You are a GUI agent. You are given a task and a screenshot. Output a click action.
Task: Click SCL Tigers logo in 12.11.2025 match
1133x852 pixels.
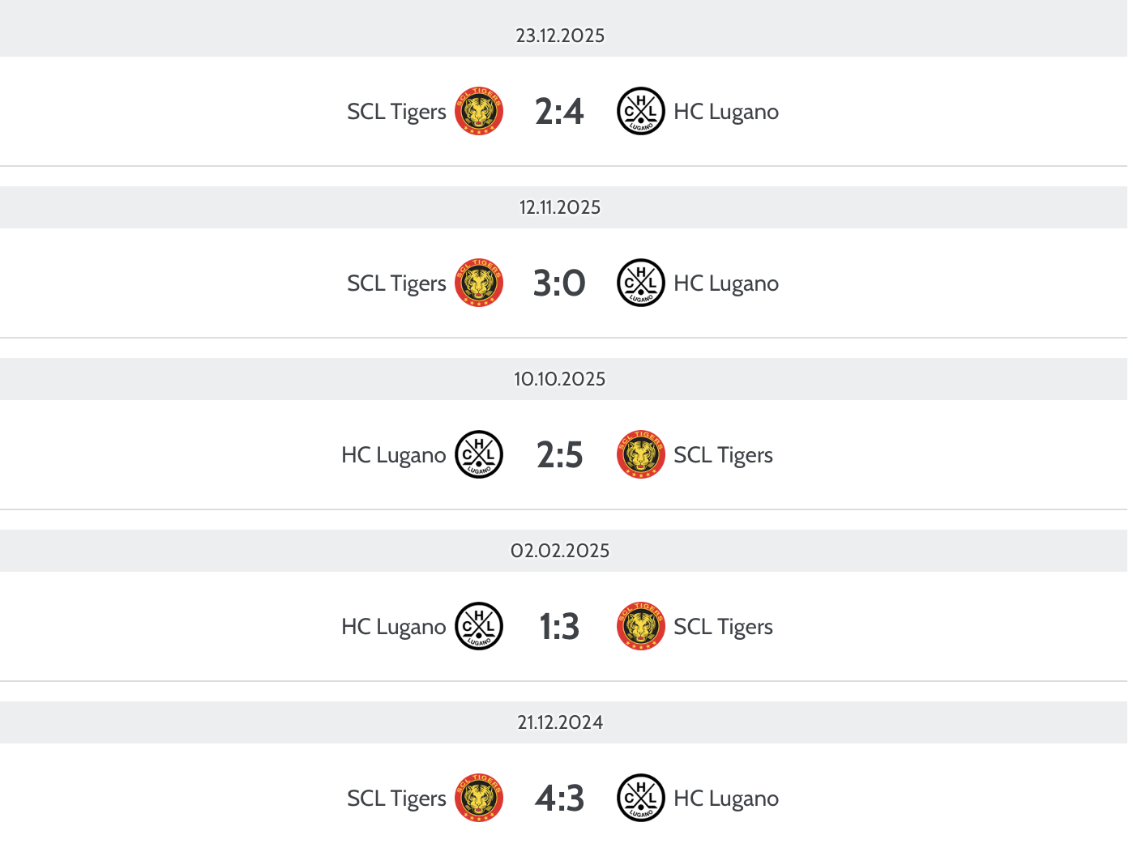click(x=479, y=283)
